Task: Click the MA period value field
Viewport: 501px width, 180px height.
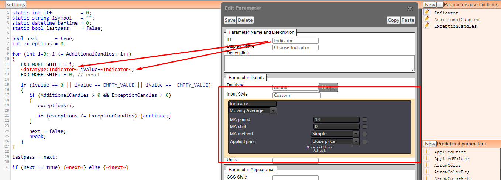Action: [336, 120]
